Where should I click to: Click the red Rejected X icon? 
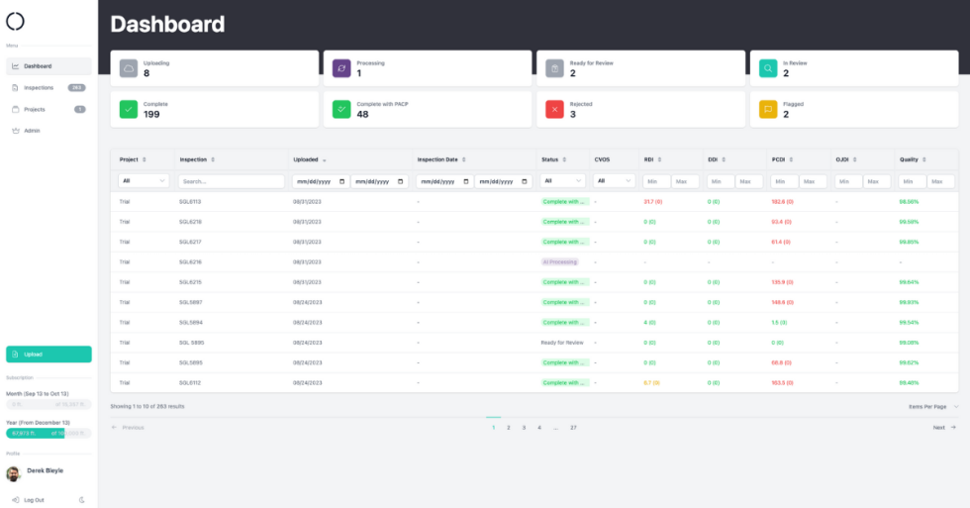[555, 109]
